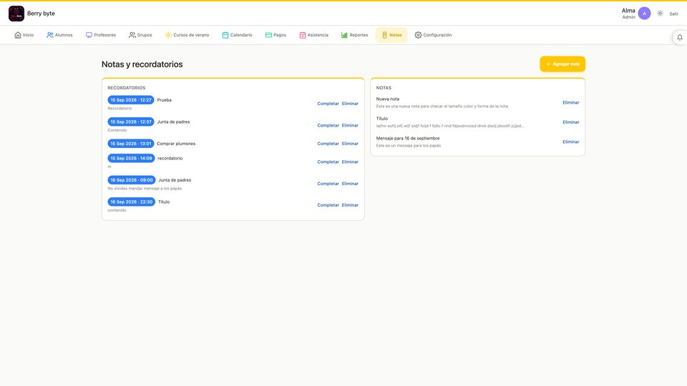Screen dimensions: 687x386
Task: Click the Asistencia checklist icon
Action: pos(302,35)
